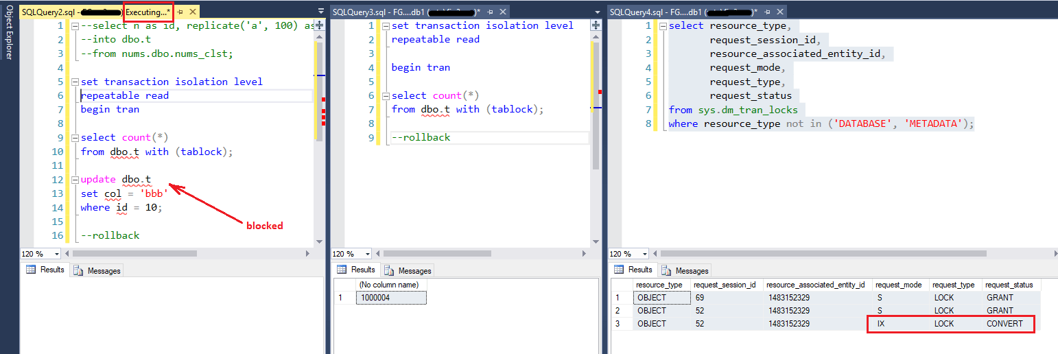Image resolution: width=1058 pixels, height=354 pixels.
Task: Collapse the select statement at line 1 of SQLQuery4
Action: point(663,26)
